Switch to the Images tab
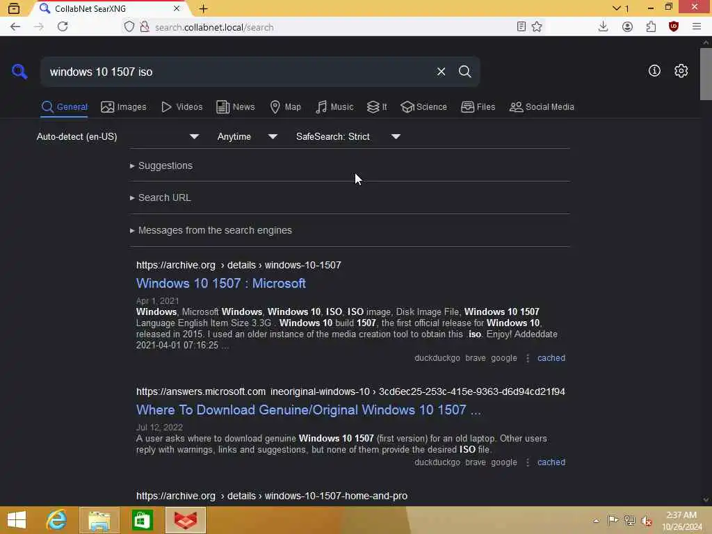 (x=124, y=106)
